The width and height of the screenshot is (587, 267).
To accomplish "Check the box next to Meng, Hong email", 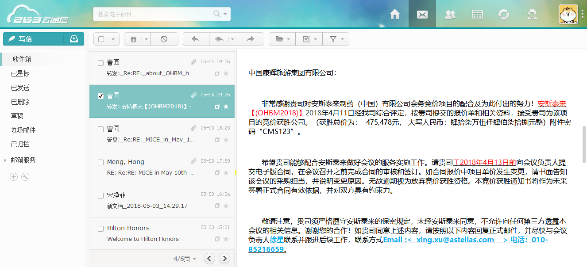I will pyautogui.click(x=100, y=162).
